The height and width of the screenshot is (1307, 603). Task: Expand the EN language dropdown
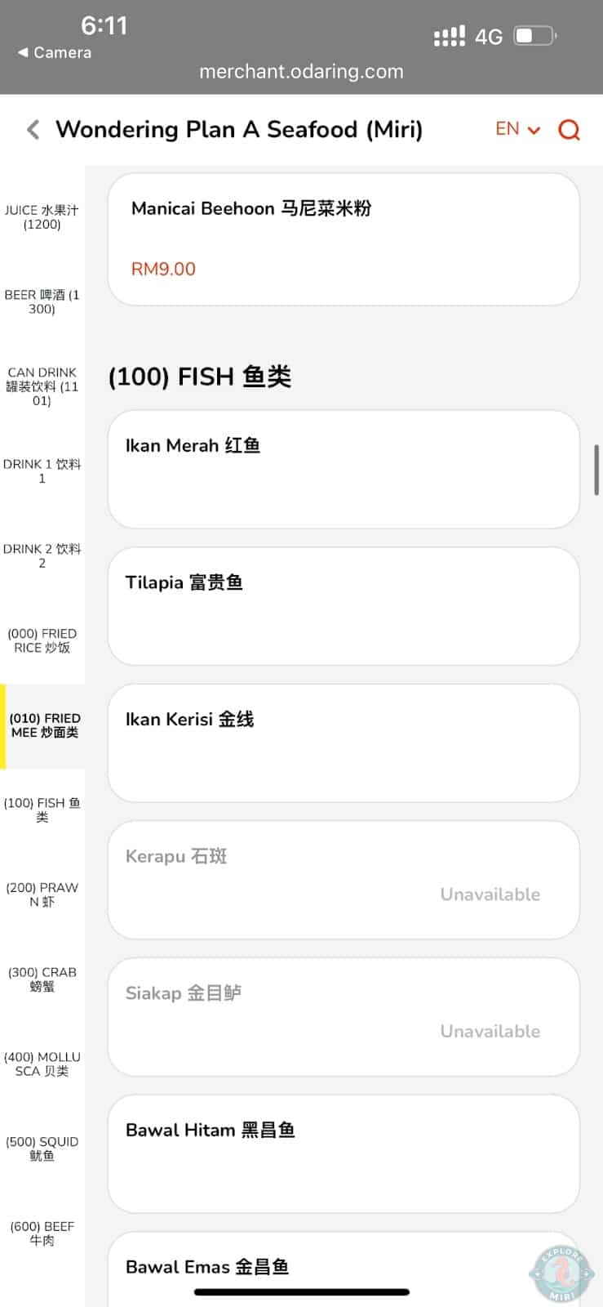click(x=517, y=129)
